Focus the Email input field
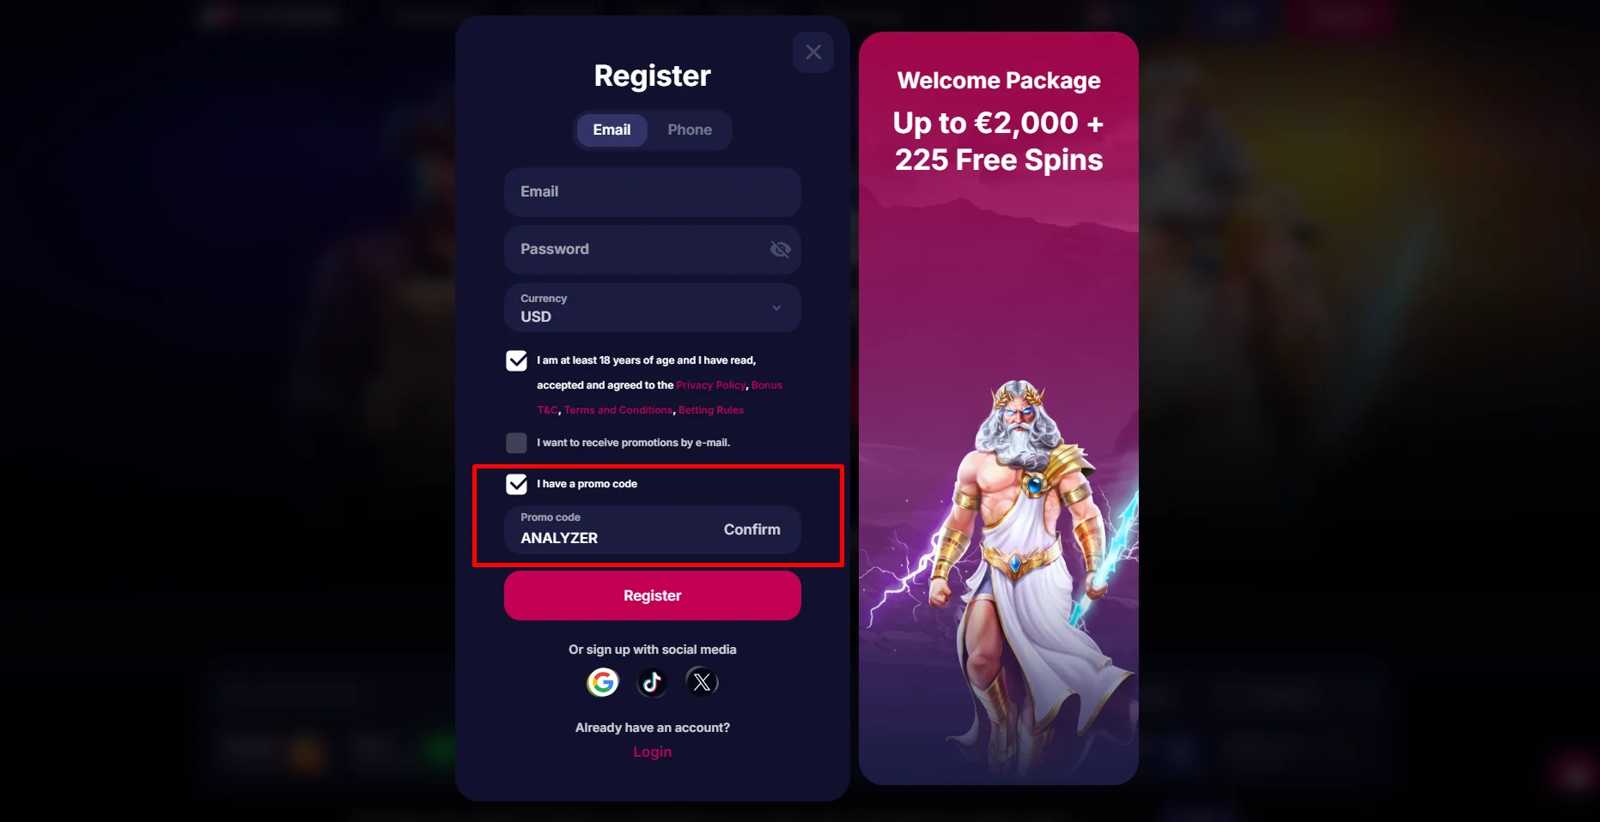1600x822 pixels. pos(653,192)
